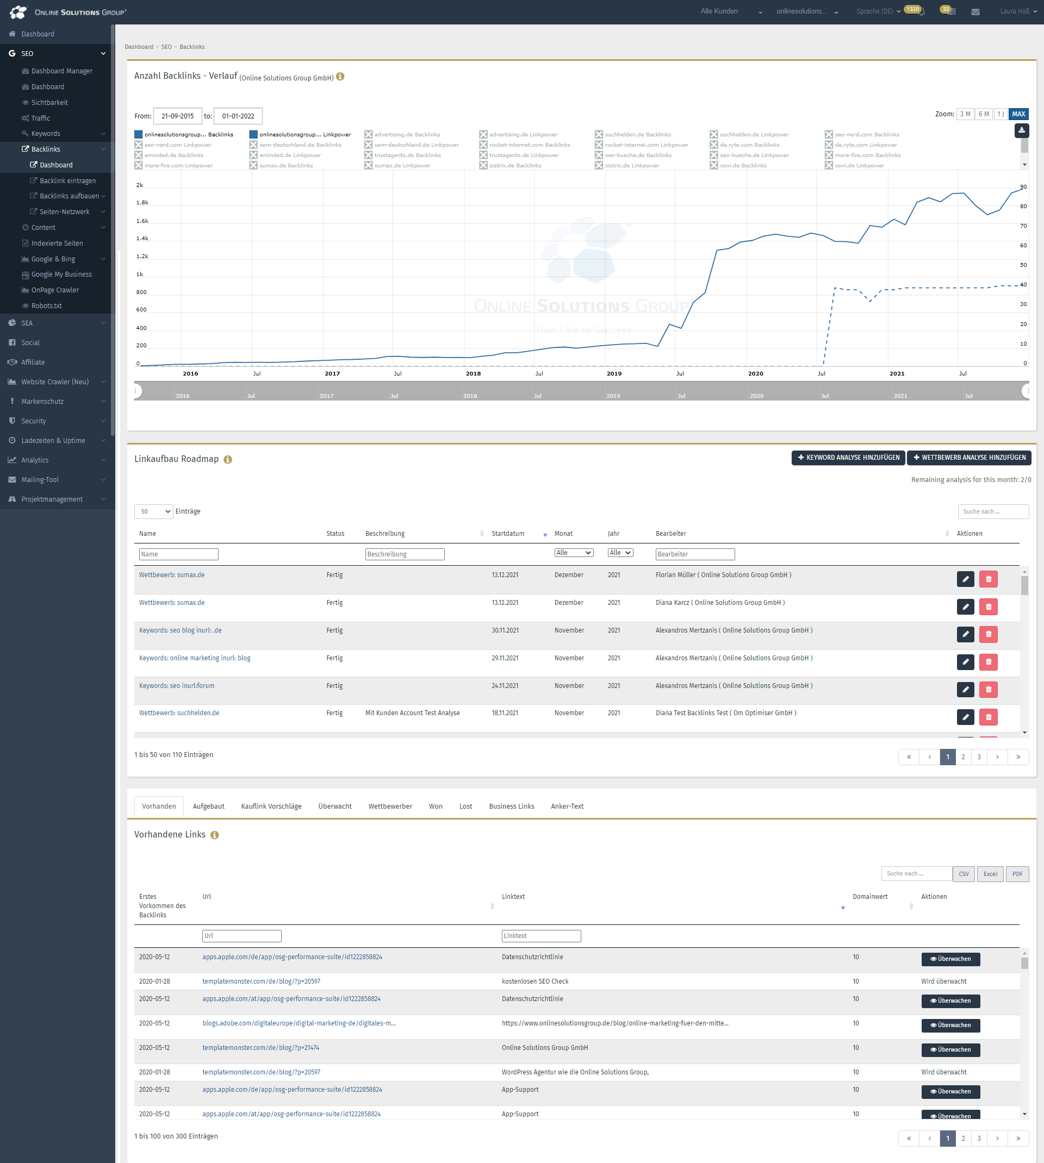
Task: Open Robots.txt in sidebar
Action: click(46, 305)
